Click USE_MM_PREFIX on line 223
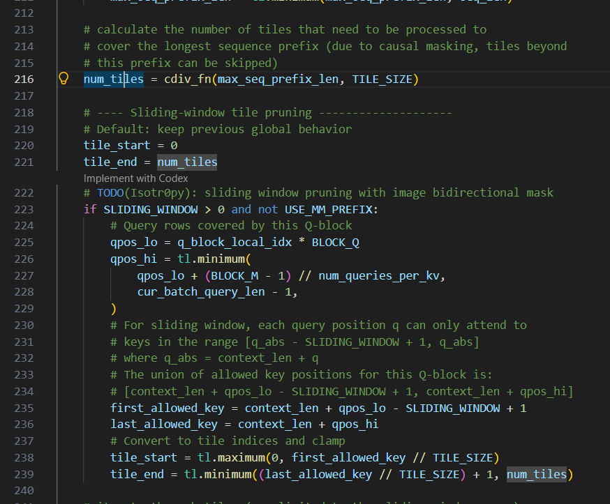 329,209
